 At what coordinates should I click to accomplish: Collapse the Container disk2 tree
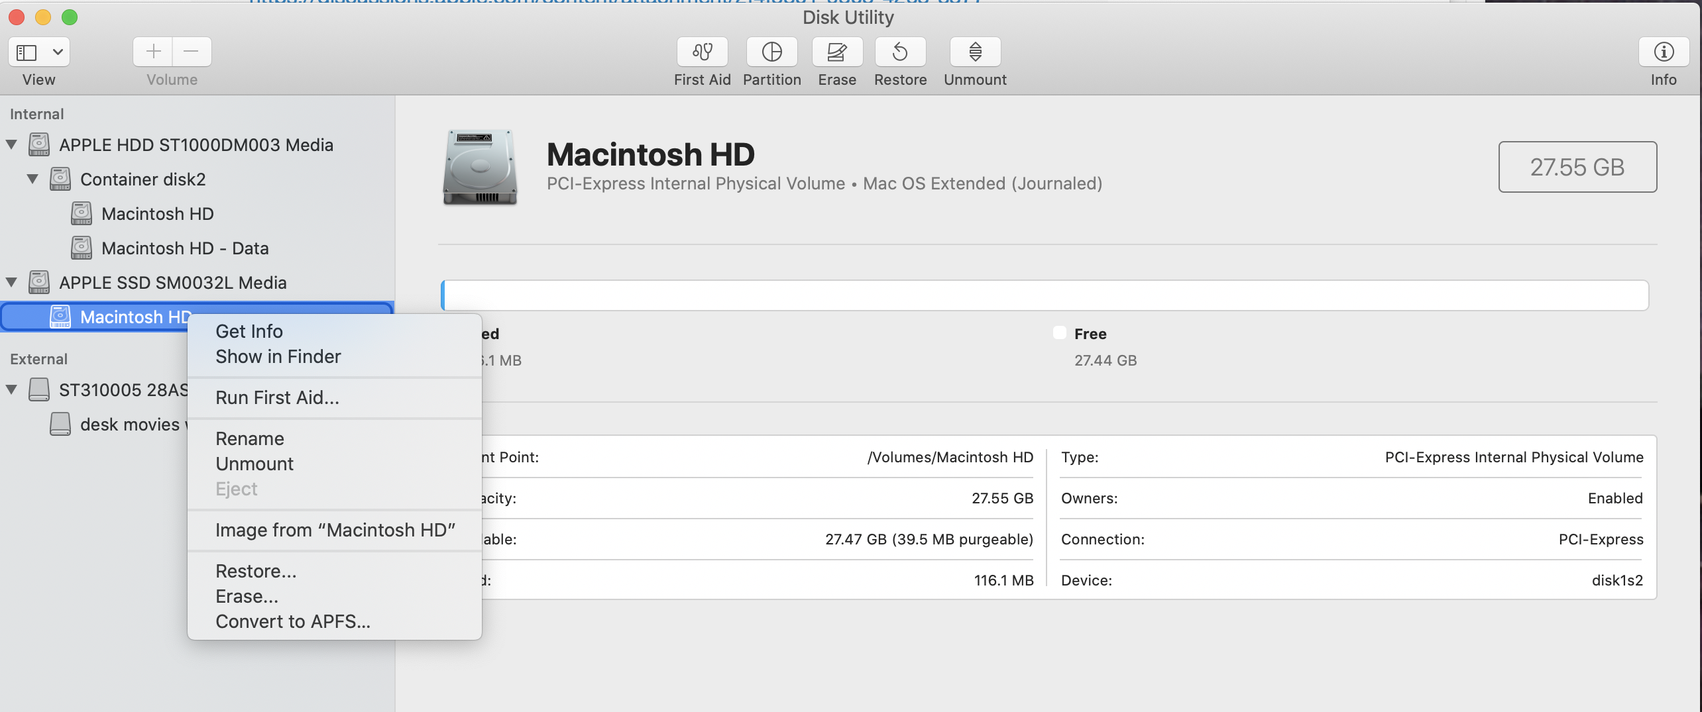tap(32, 179)
